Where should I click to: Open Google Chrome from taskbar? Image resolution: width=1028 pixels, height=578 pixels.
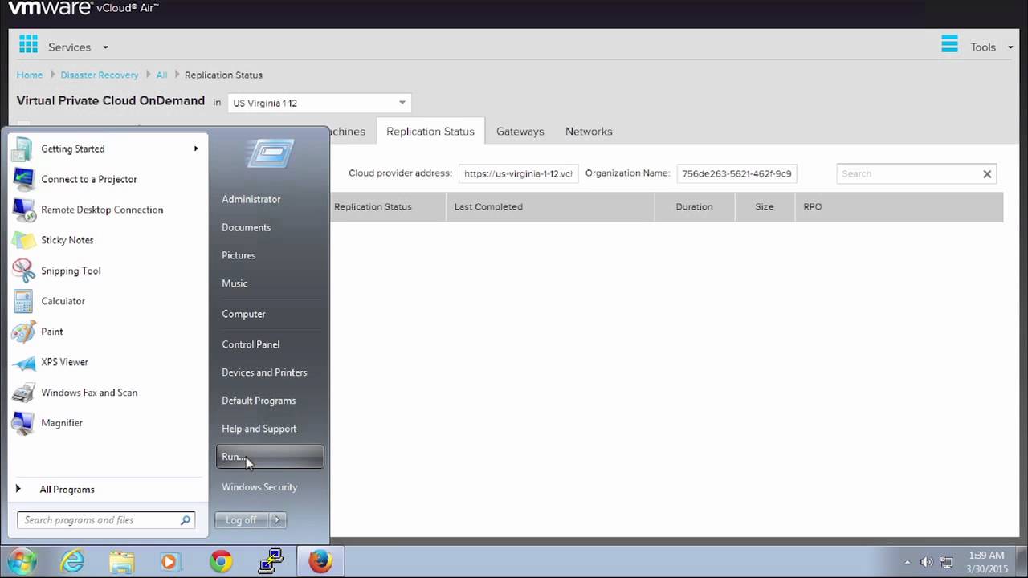point(221,561)
